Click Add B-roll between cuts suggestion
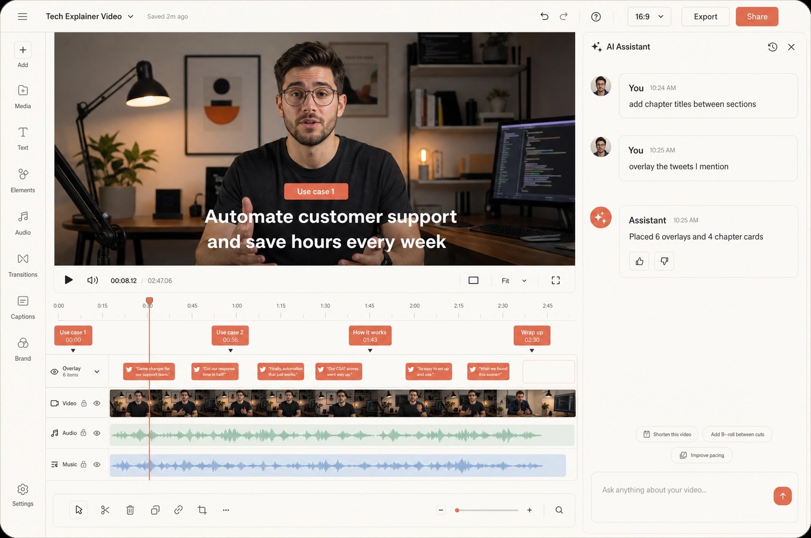This screenshot has width=811, height=538. tap(737, 434)
